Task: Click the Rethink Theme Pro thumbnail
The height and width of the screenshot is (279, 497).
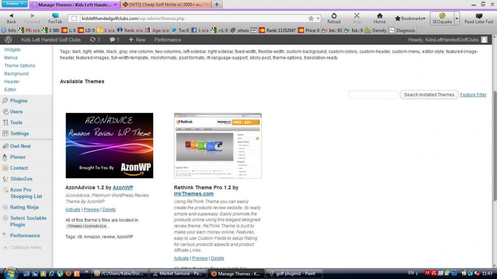Action: [x=218, y=146]
